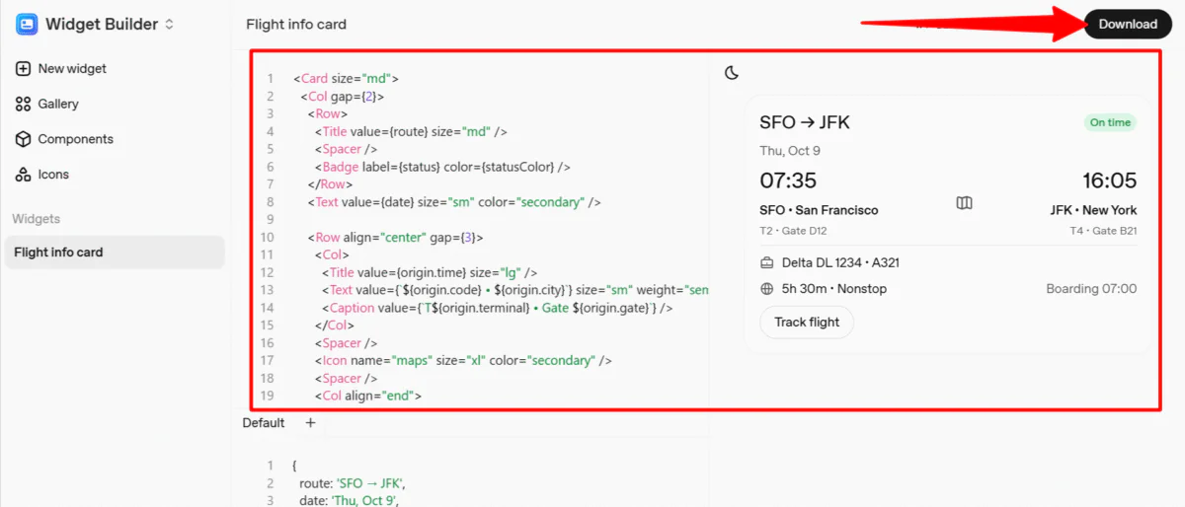Screen dimensions: 1185x507
Task: Click the Caption value code line
Action: (x=497, y=308)
